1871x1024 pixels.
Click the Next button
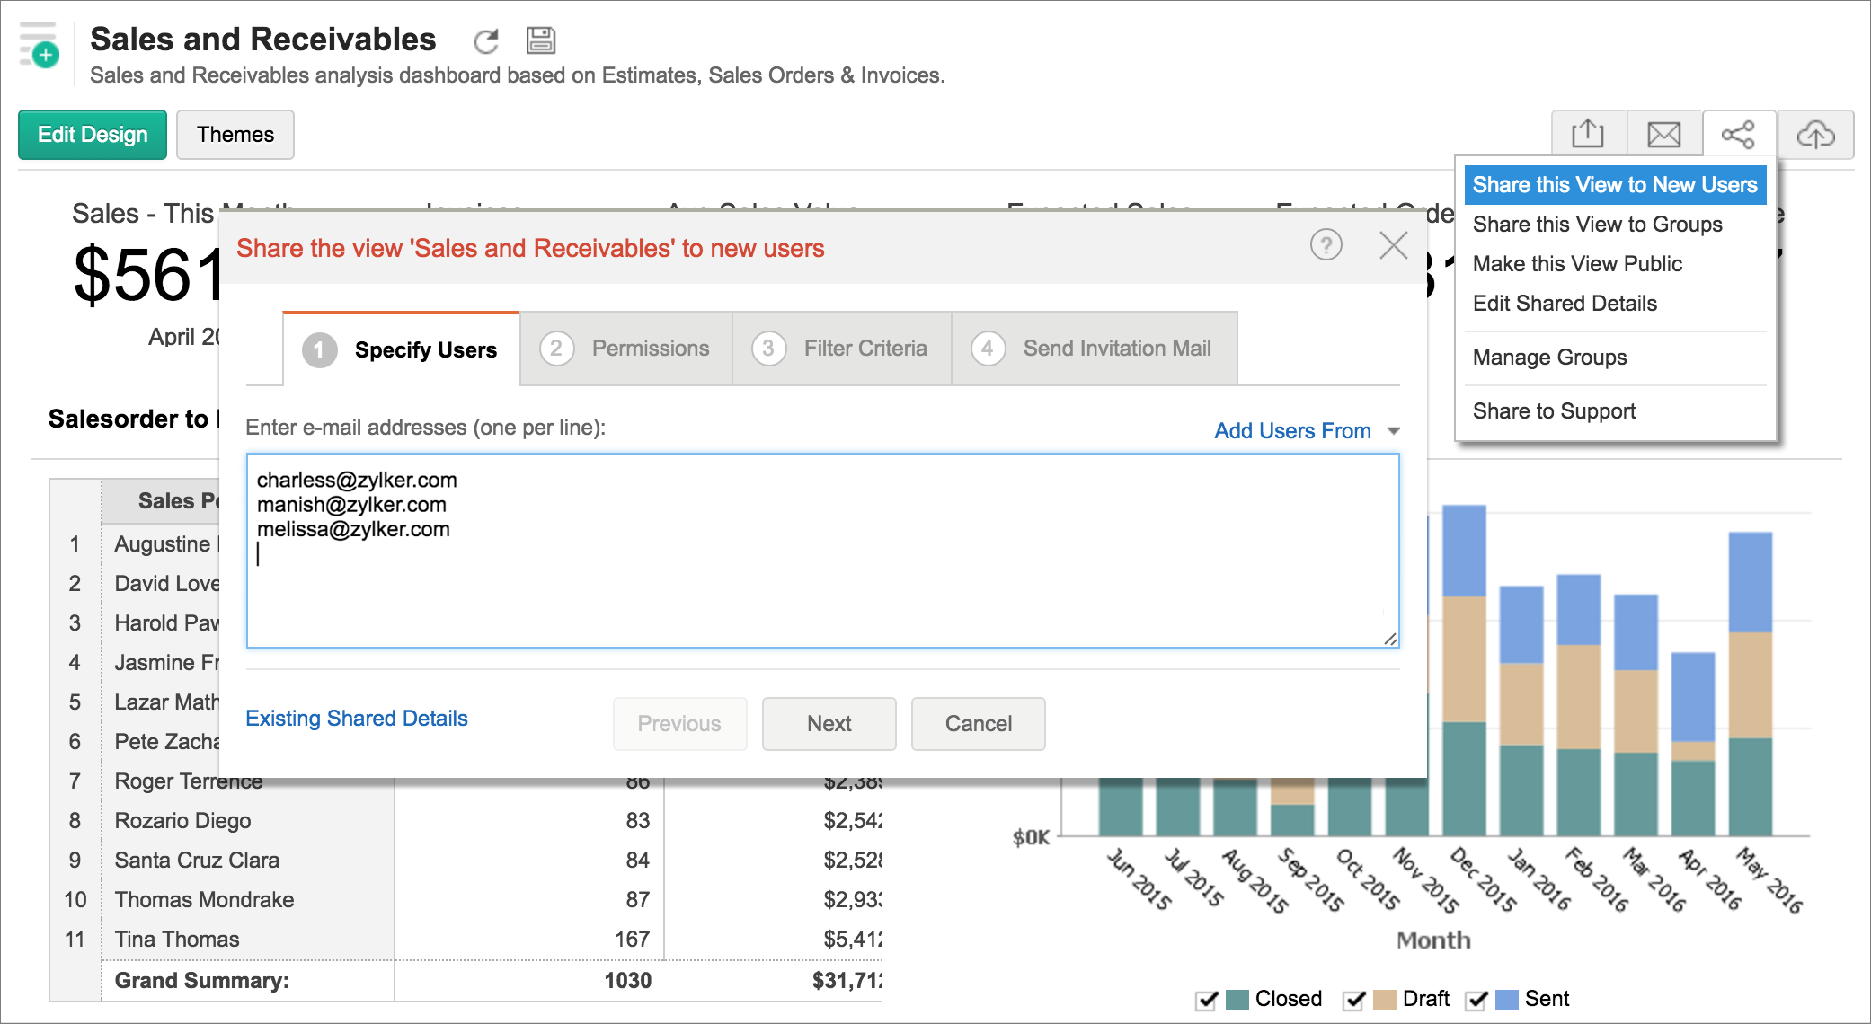829,724
